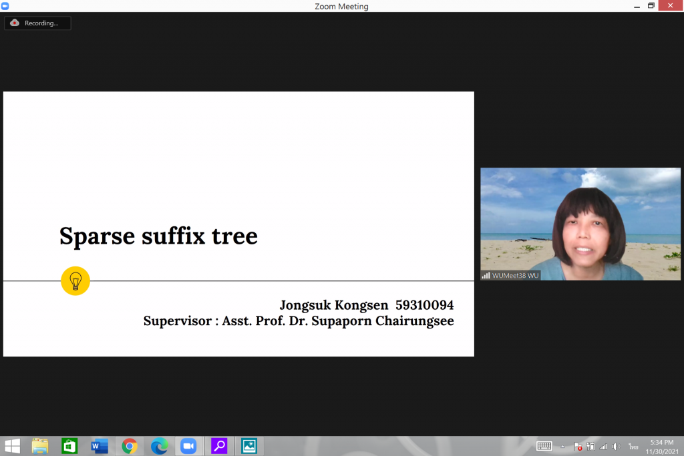Open Microsoft Word from the taskbar
The height and width of the screenshot is (456, 684).
point(100,446)
